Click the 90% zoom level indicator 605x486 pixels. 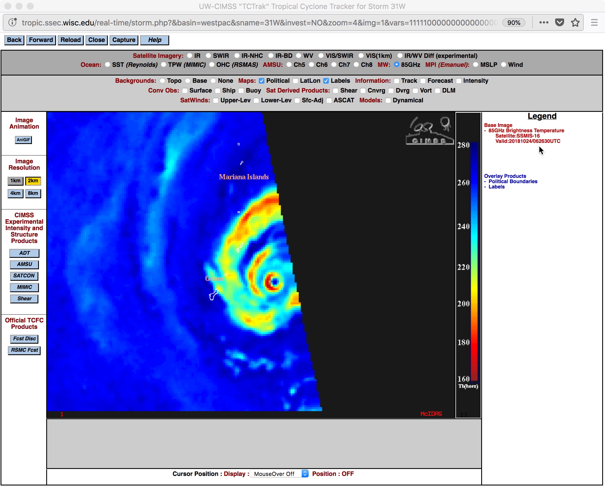point(513,22)
